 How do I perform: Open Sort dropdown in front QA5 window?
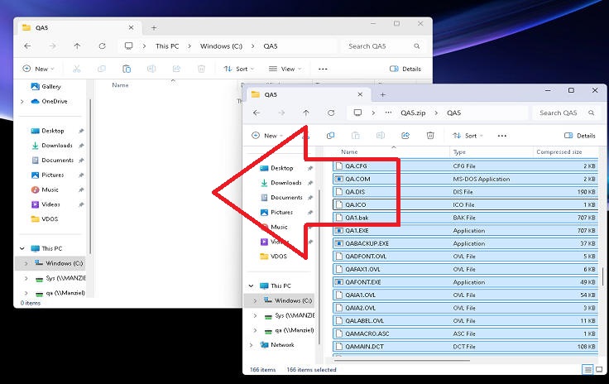[x=468, y=136]
